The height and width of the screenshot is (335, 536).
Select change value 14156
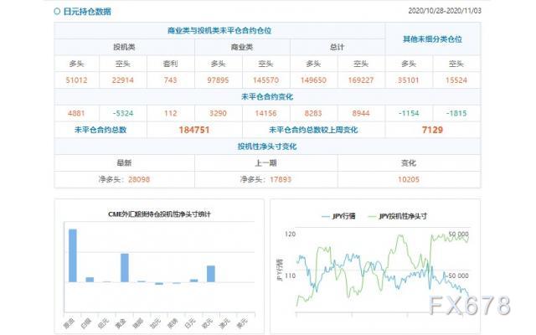coord(265,113)
